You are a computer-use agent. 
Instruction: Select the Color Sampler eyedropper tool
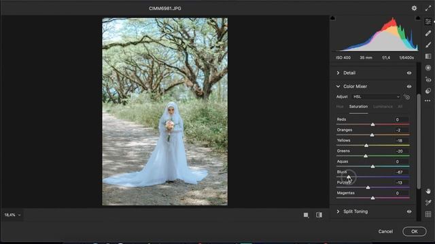coord(428,203)
